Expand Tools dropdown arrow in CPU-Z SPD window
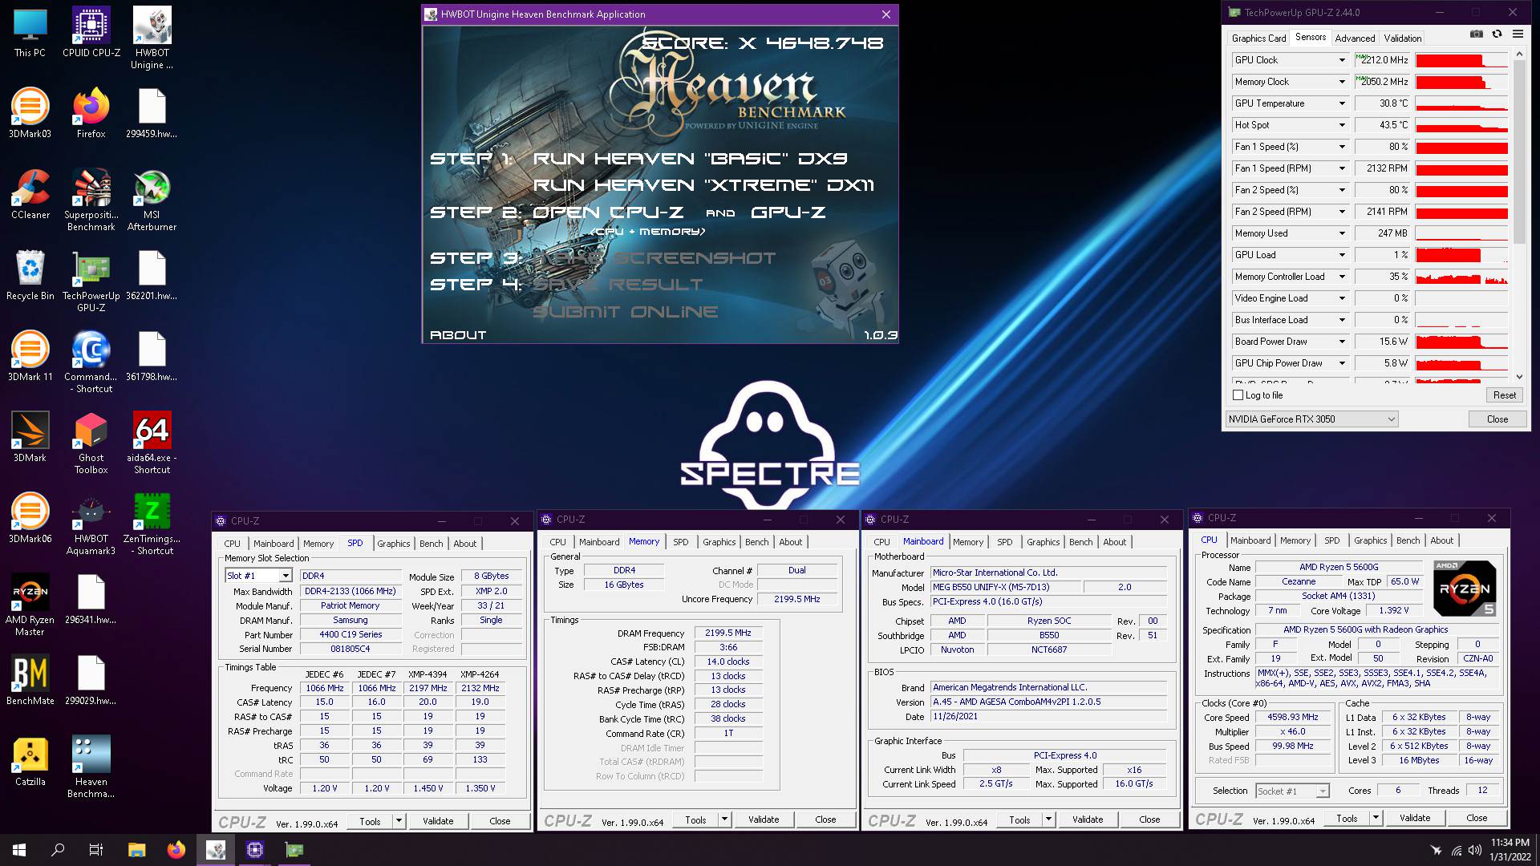The width and height of the screenshot is (1540, 866). (399, 821)
